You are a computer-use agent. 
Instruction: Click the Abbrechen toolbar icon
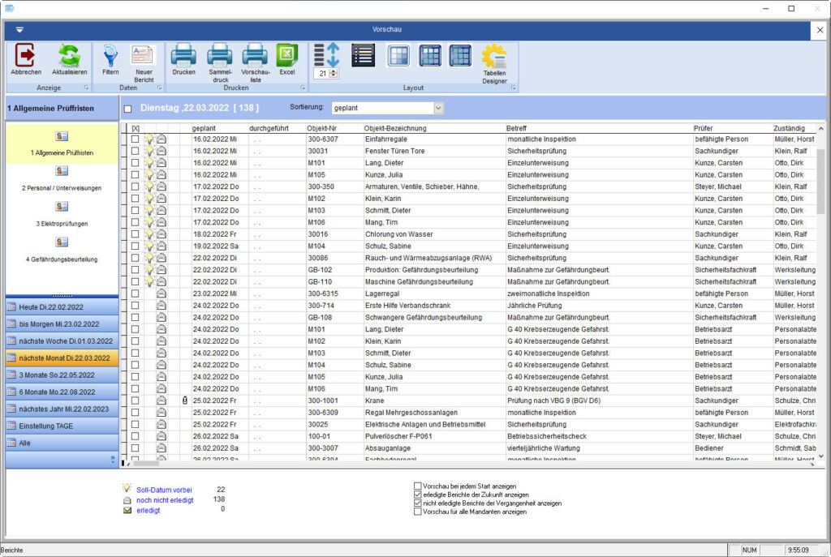click(x=26, y=60)
